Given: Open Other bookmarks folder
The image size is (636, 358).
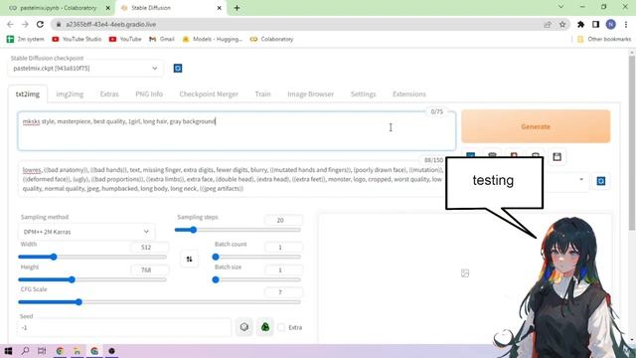Looking at the screenshot, I should tap(604, 39).
